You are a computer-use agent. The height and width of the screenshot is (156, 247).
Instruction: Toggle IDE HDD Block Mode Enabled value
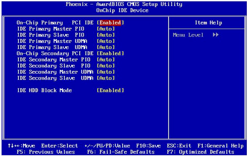(110, 90)
